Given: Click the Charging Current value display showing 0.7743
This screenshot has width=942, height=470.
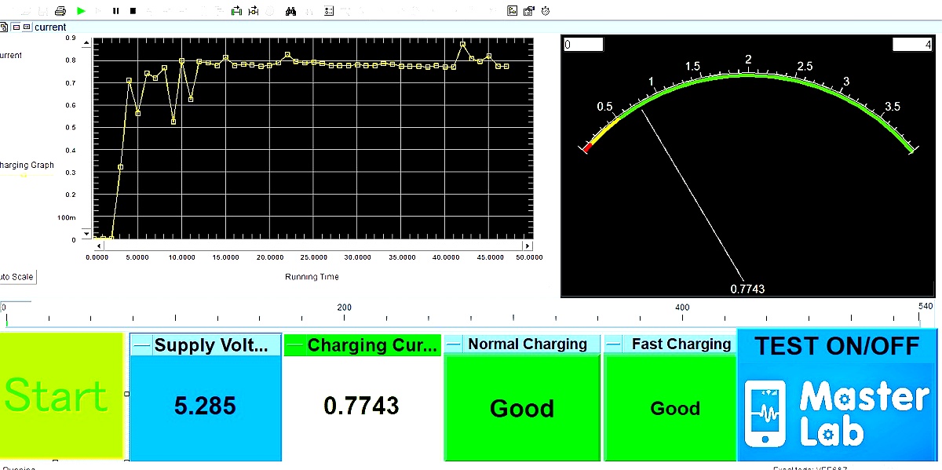Looking at the screenshot, I should [362, 406].
